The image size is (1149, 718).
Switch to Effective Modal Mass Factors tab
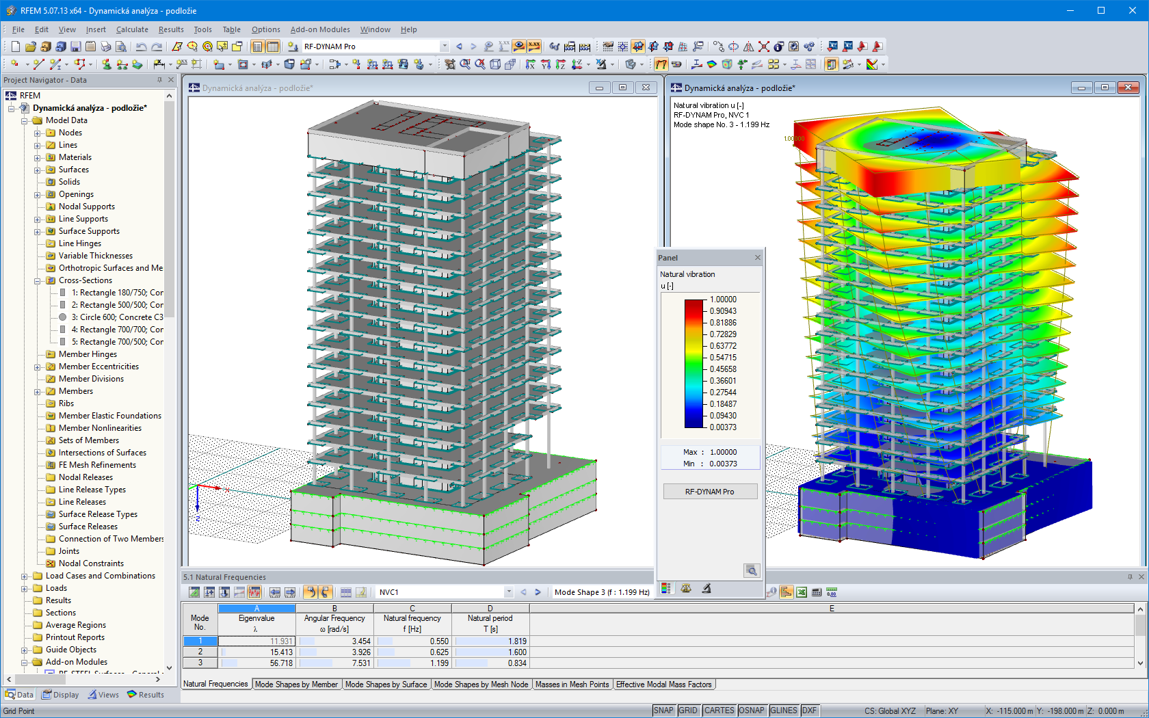tap(664, 684)
